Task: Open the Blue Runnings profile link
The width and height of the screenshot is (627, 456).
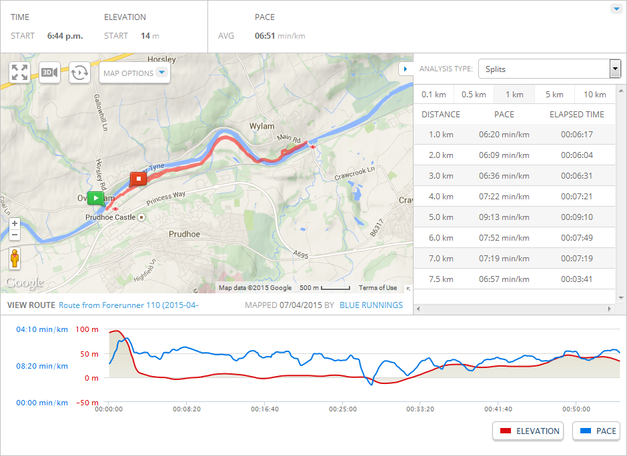Action: point(371,305)
